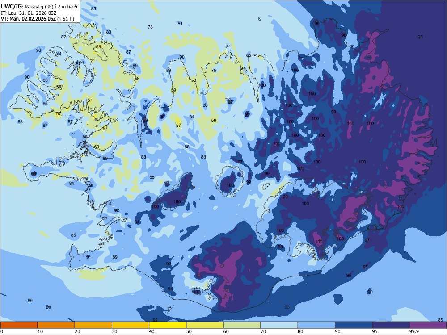Pick the 50–60% pale yellow legend swatch
This screenshot has height=335, width=447.
click(x=205, y=325)
